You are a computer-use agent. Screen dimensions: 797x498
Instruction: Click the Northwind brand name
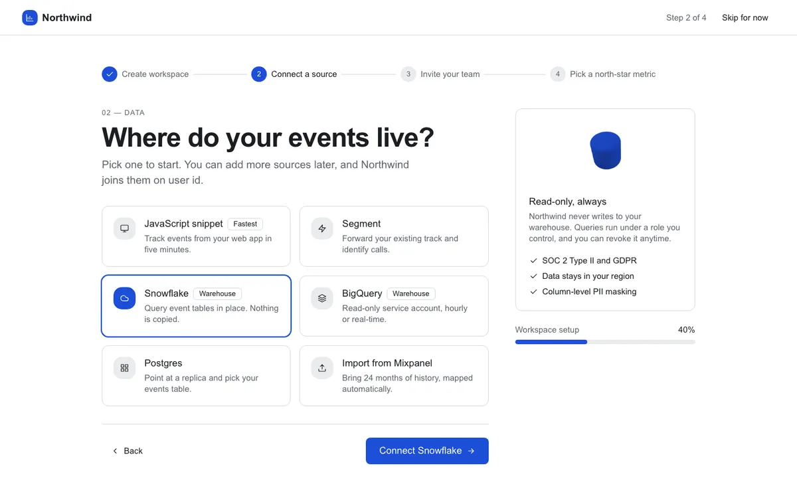pyautogui.click(x=67, y=18)
